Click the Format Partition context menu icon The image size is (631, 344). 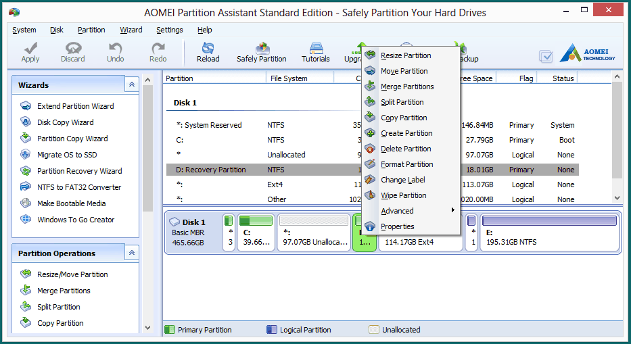[370, 164]
